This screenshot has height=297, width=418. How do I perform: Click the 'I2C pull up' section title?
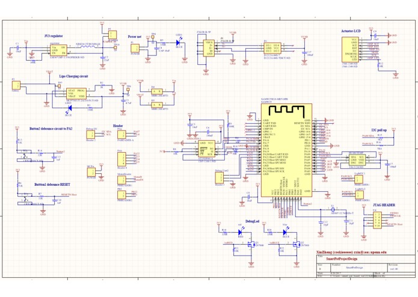[x=379, y=130]
